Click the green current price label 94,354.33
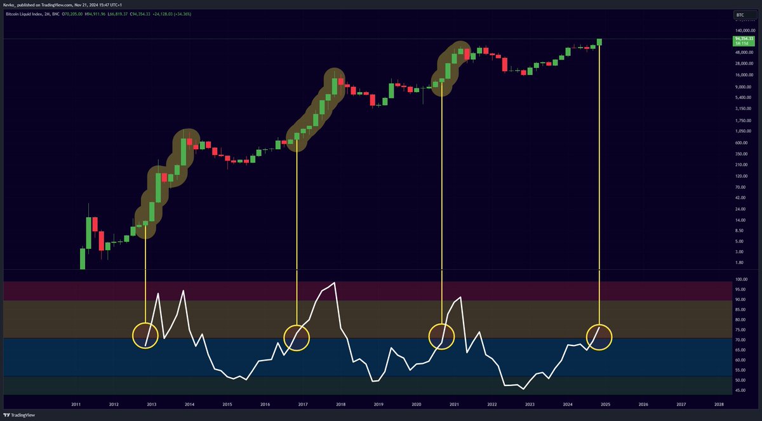 [743, 38]
